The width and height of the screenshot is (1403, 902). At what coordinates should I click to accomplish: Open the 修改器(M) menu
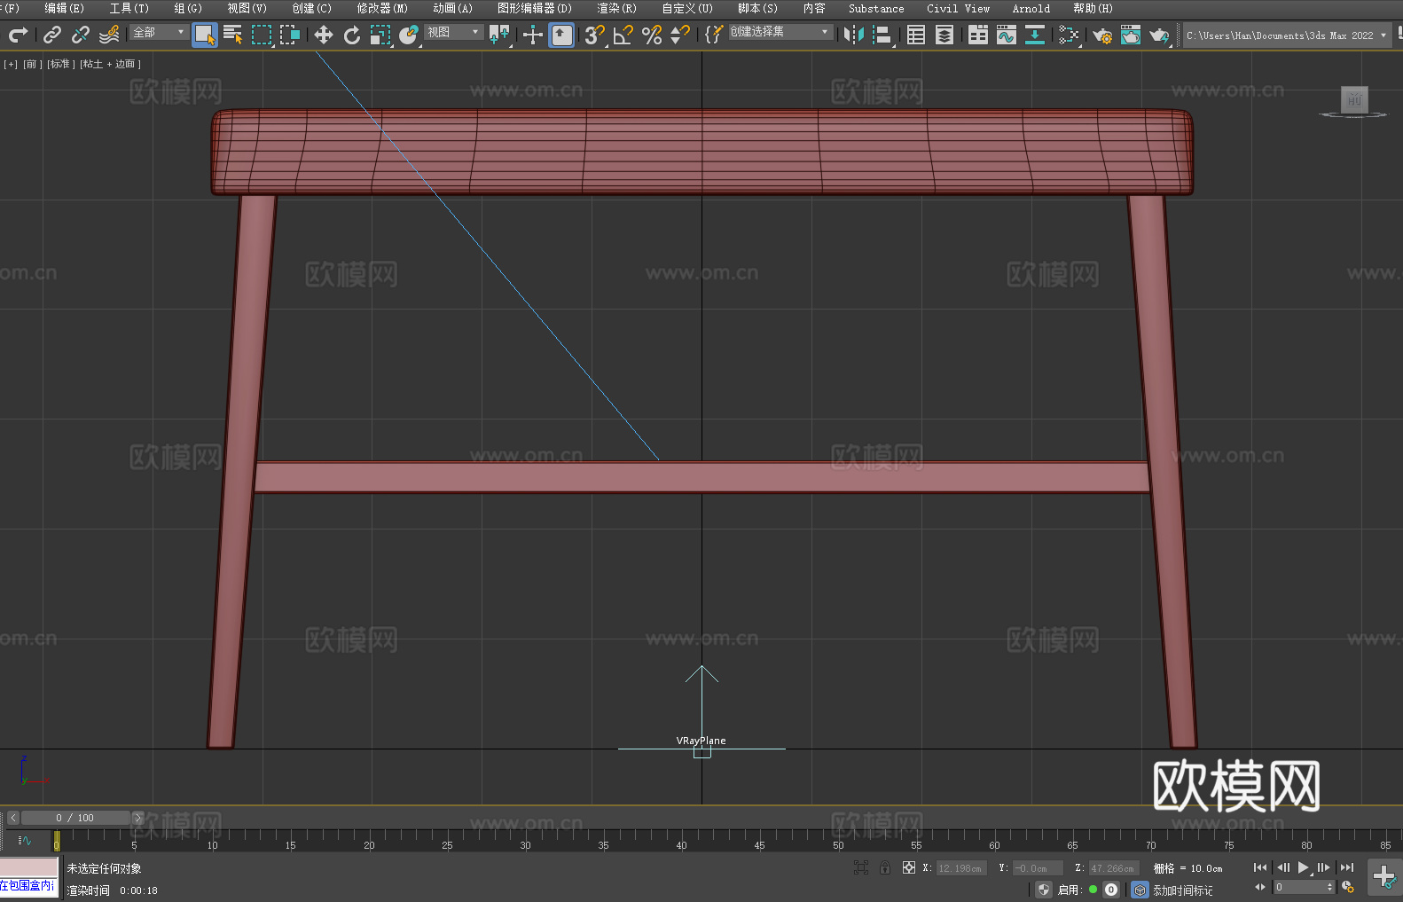click(x=382, y=8)
